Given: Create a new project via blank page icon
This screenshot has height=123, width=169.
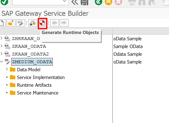Looking at the screenshot, I should coord(2,23).
